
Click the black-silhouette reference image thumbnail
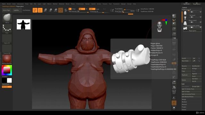(23, 24)
